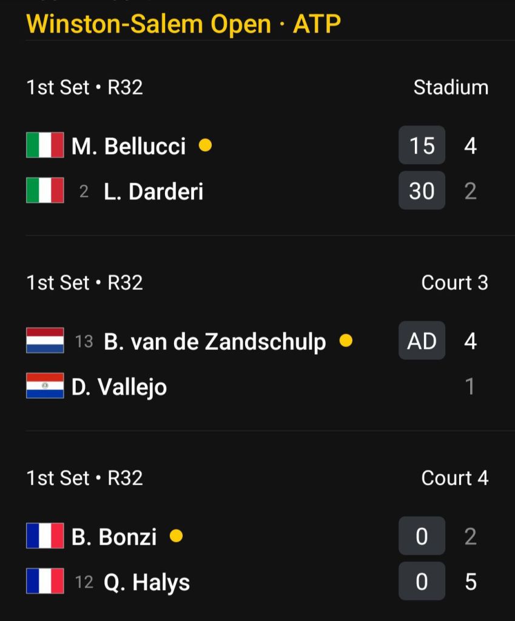515x621 pixels.
Task: Open the Winston-Salem Open ATP tournament header
Action: [x=183, y=24]
